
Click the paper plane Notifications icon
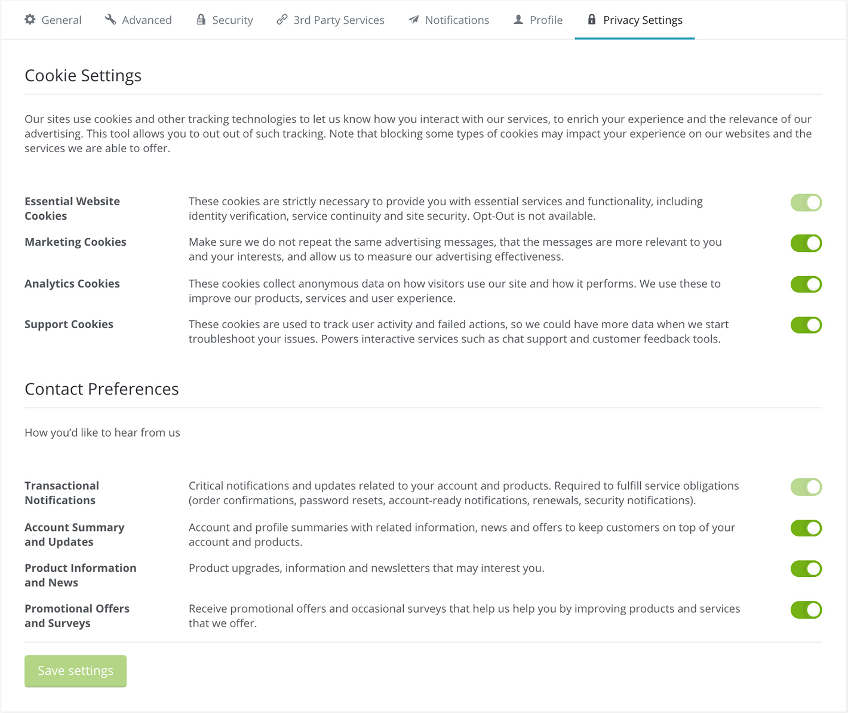click(414, 20)
